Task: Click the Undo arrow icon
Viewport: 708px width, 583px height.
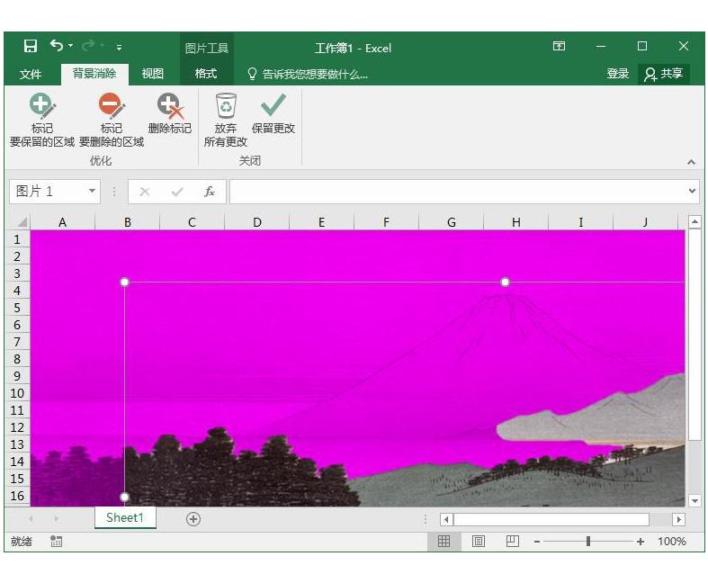Action: [x=57, y=46]
